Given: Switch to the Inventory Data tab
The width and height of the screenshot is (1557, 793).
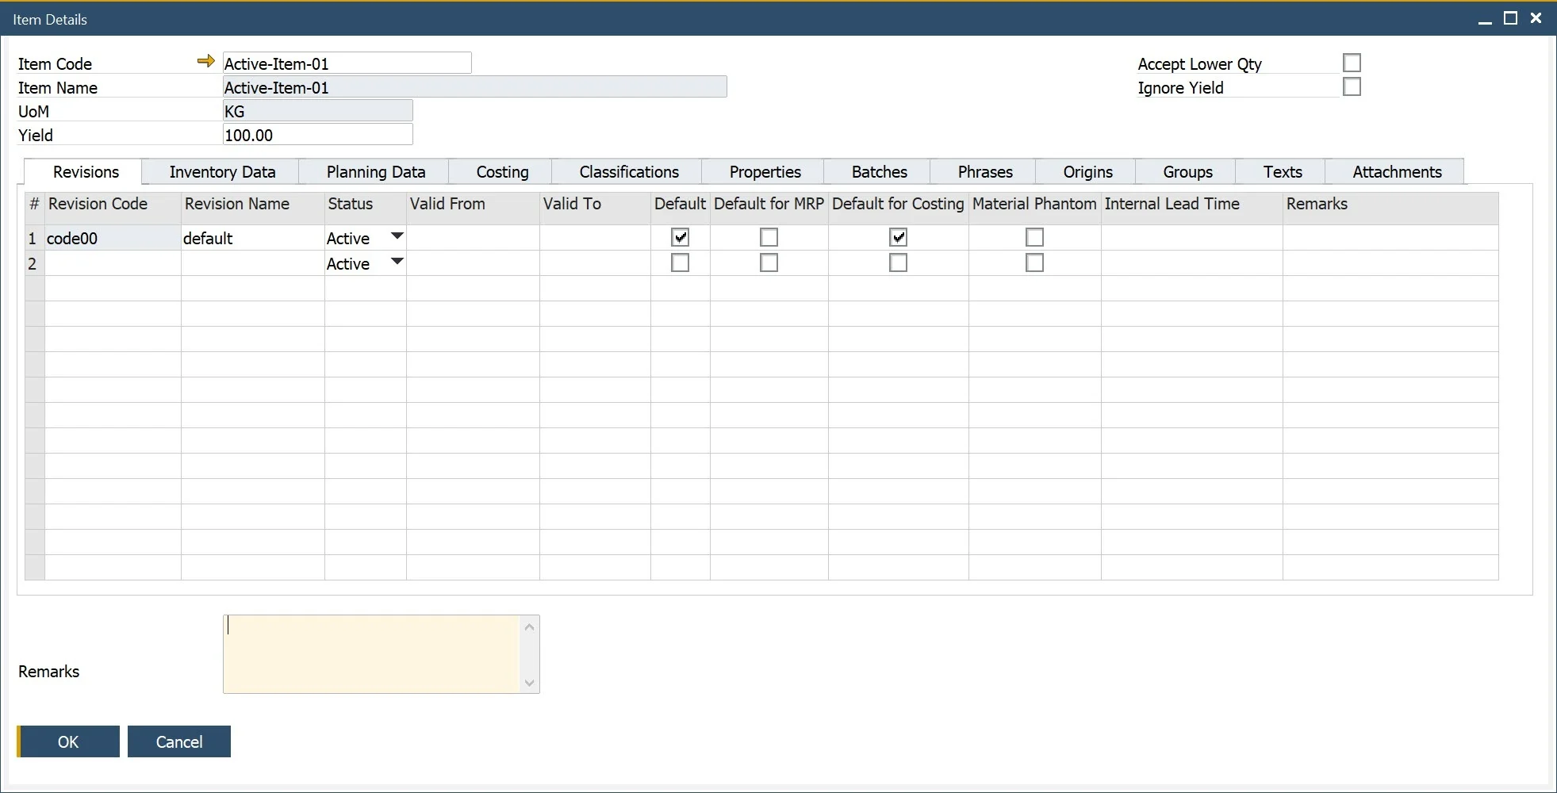Looking at the screenshot, I should pyautogui.click(x=222, y=172).
